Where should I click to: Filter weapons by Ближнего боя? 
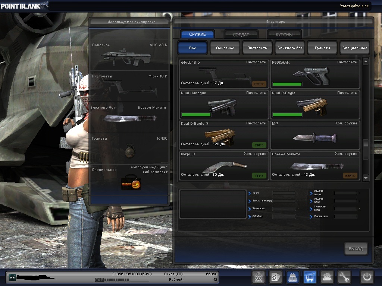(x=289, y=48)
